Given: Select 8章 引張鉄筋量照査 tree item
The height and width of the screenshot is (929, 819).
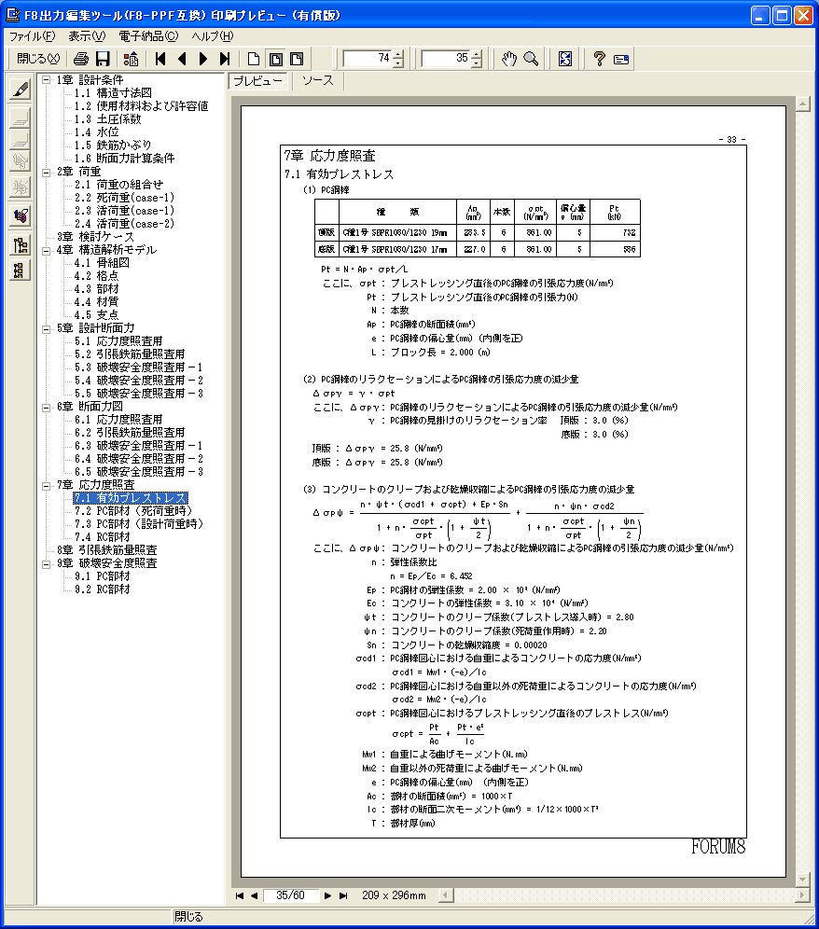Looking at the screenshot, I should [x=106, y=549].
